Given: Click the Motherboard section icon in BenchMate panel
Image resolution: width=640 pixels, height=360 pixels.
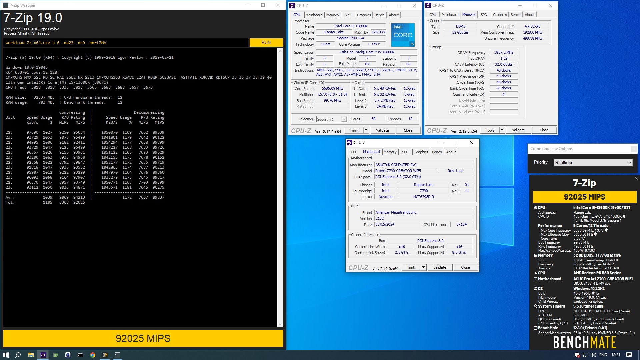Looking at the screenshot, I should (x=536, y=279).
